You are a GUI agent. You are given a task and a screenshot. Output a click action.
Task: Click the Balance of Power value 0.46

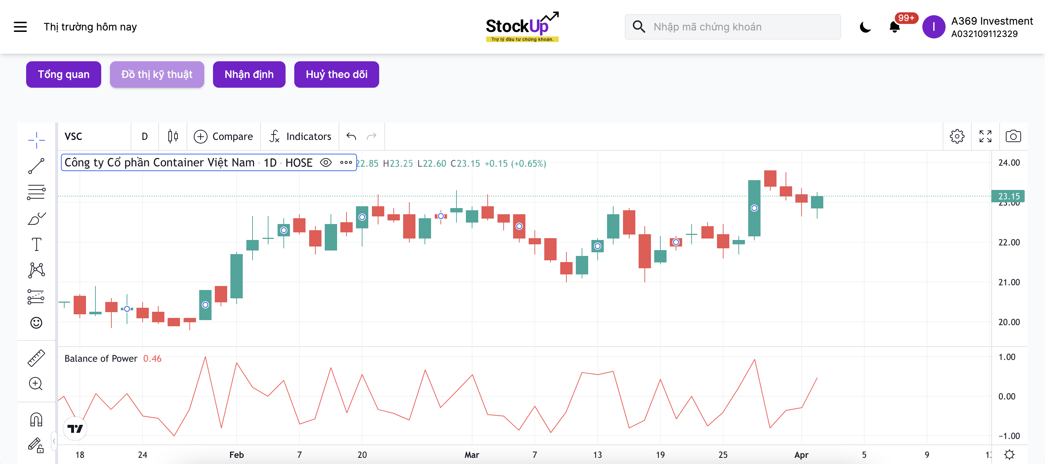pyautogui.click(x=152, y=359)
